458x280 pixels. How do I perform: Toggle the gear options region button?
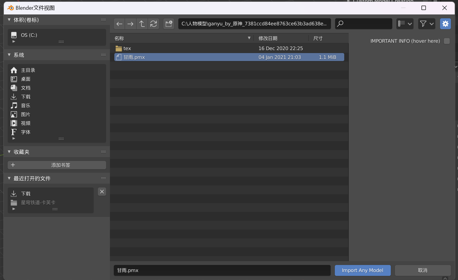point(445,24)
